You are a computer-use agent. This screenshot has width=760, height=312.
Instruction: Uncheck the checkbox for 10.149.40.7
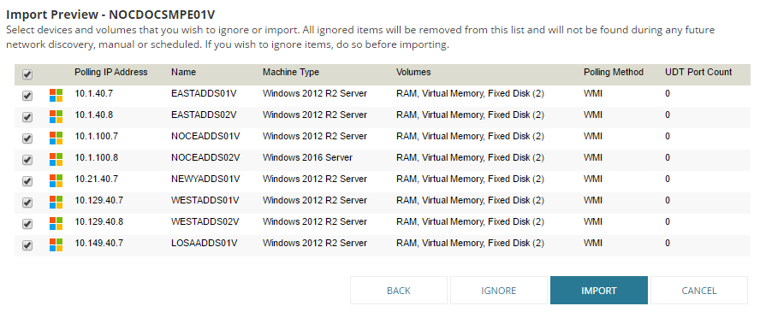tap(27, 245)
